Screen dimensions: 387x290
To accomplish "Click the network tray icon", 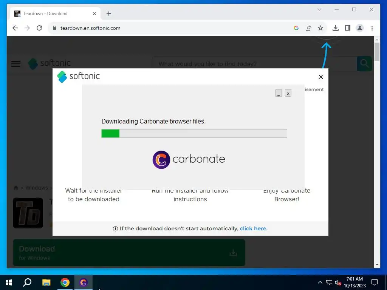I will (329, 282).
